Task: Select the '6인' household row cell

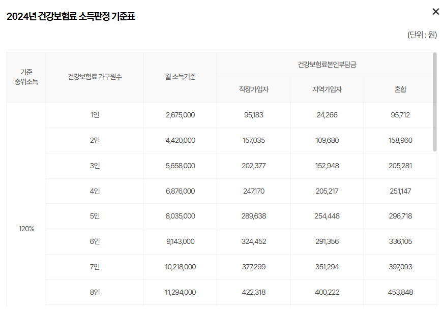Action: point(95,241)
